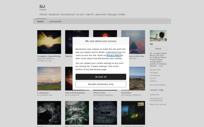Open Cryogenic Spacefaring album cover
Image resolution: width=204 pixels, height=127 pixels.
tap(49, 42)
